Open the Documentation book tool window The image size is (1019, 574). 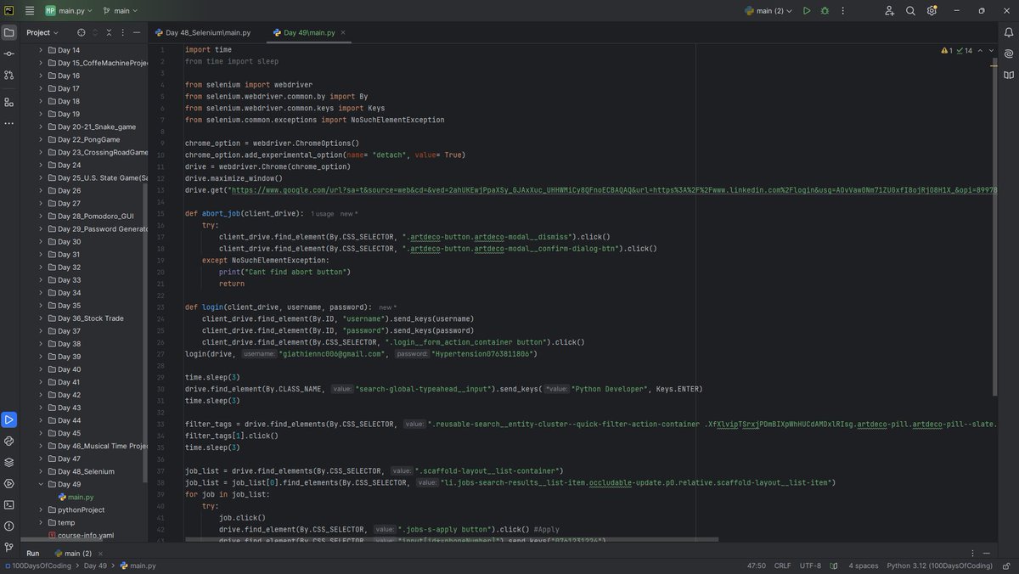point(1009,75)
